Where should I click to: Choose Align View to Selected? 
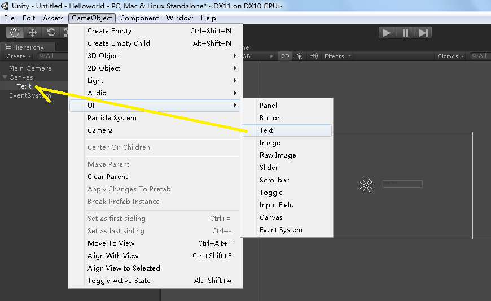pyautogui.click(x=156, y=268)
